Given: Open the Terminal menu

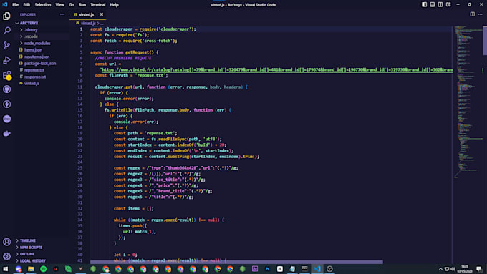Looking at the screenshot, I should (98, 5).
